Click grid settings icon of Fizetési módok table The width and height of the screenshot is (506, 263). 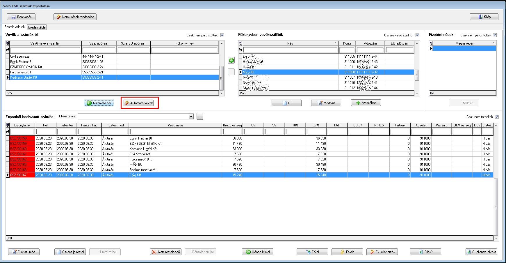(x=431, y=43)
